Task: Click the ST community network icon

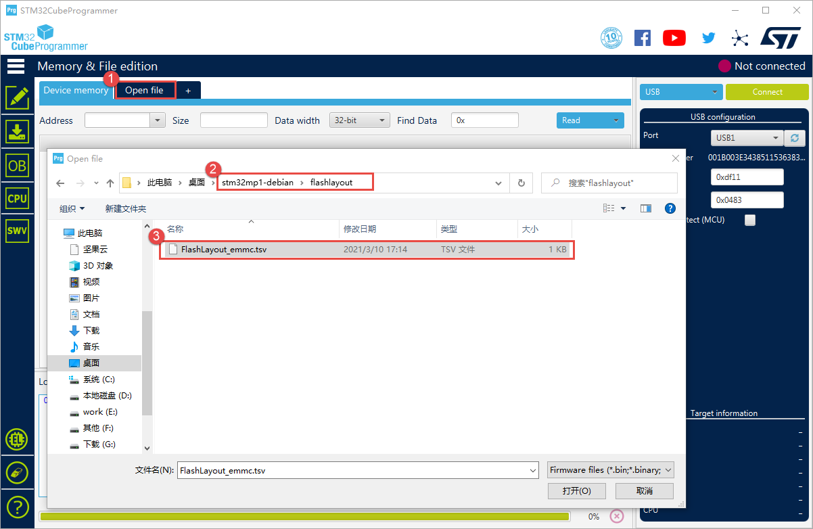Action: [741, 38]
